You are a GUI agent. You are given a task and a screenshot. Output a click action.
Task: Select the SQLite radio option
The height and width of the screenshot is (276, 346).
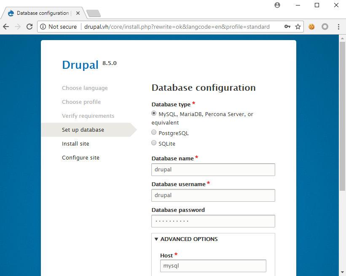pyautogui.click(x=154, y=143)
